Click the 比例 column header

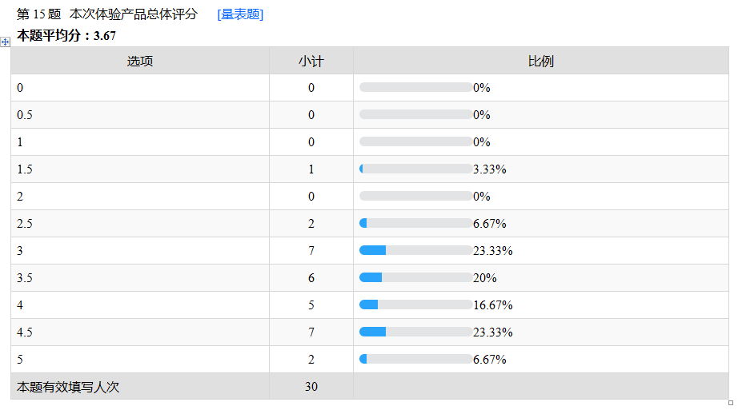click(x=541, y=62)
